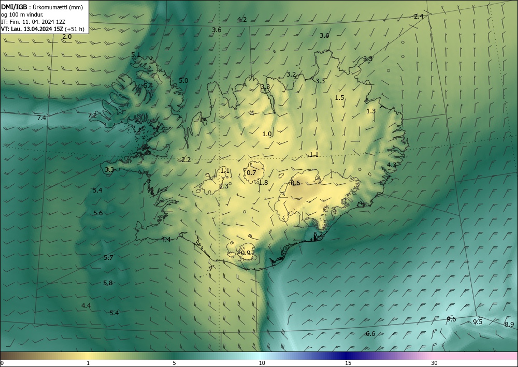Click the 2.3 value label
The width and height of the screenshot is (518, 367).
click(x=224, y=186)
